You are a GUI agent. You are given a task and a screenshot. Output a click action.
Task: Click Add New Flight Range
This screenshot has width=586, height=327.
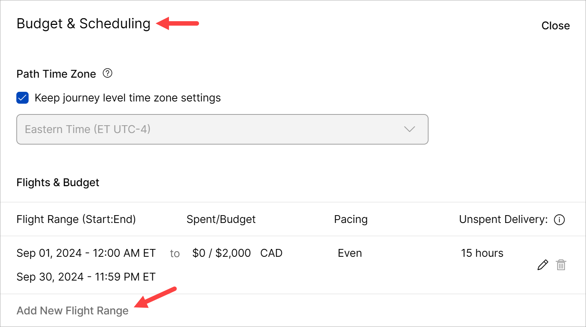pyautogui.click(x=72, y=311)
